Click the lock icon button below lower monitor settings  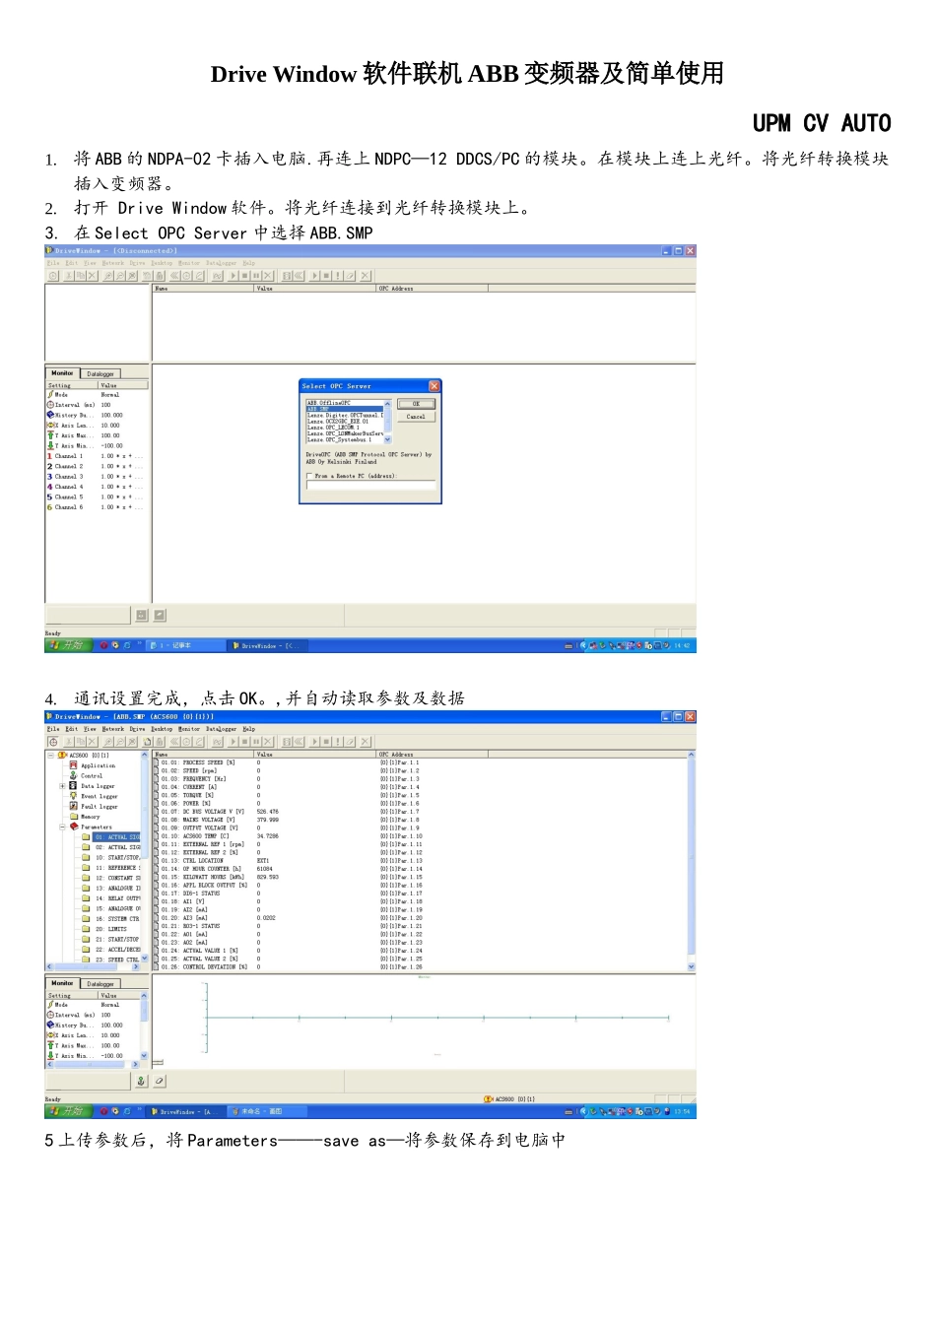click(141, 1081)
